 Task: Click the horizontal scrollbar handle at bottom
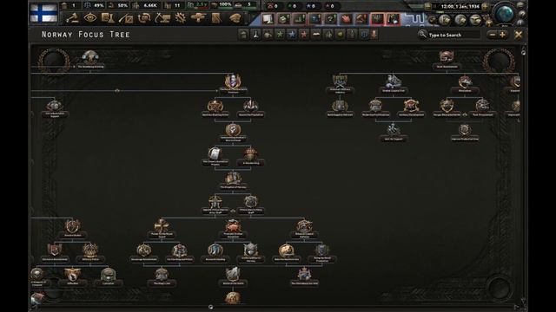210,307
